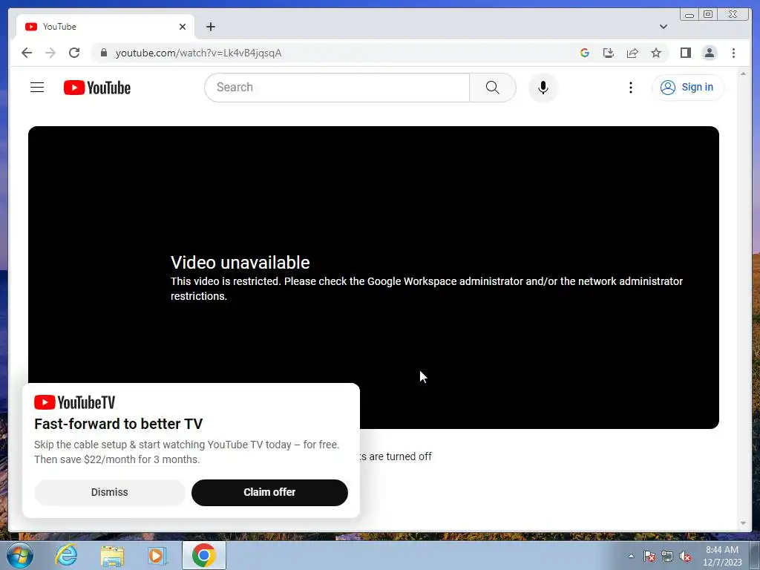Click scrollbar down arrow
This screenshot has height=570, width=760.
coord(743,523)
